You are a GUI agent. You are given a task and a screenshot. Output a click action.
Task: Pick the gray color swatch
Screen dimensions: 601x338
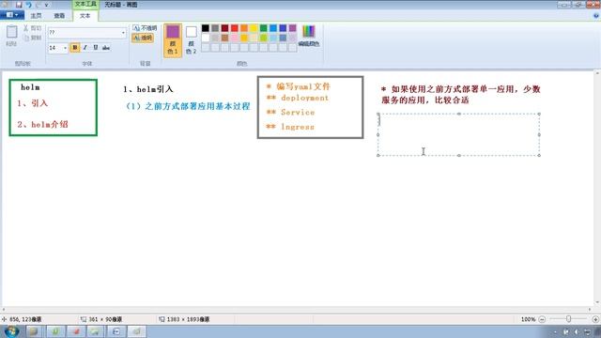[x=215, y=28]
